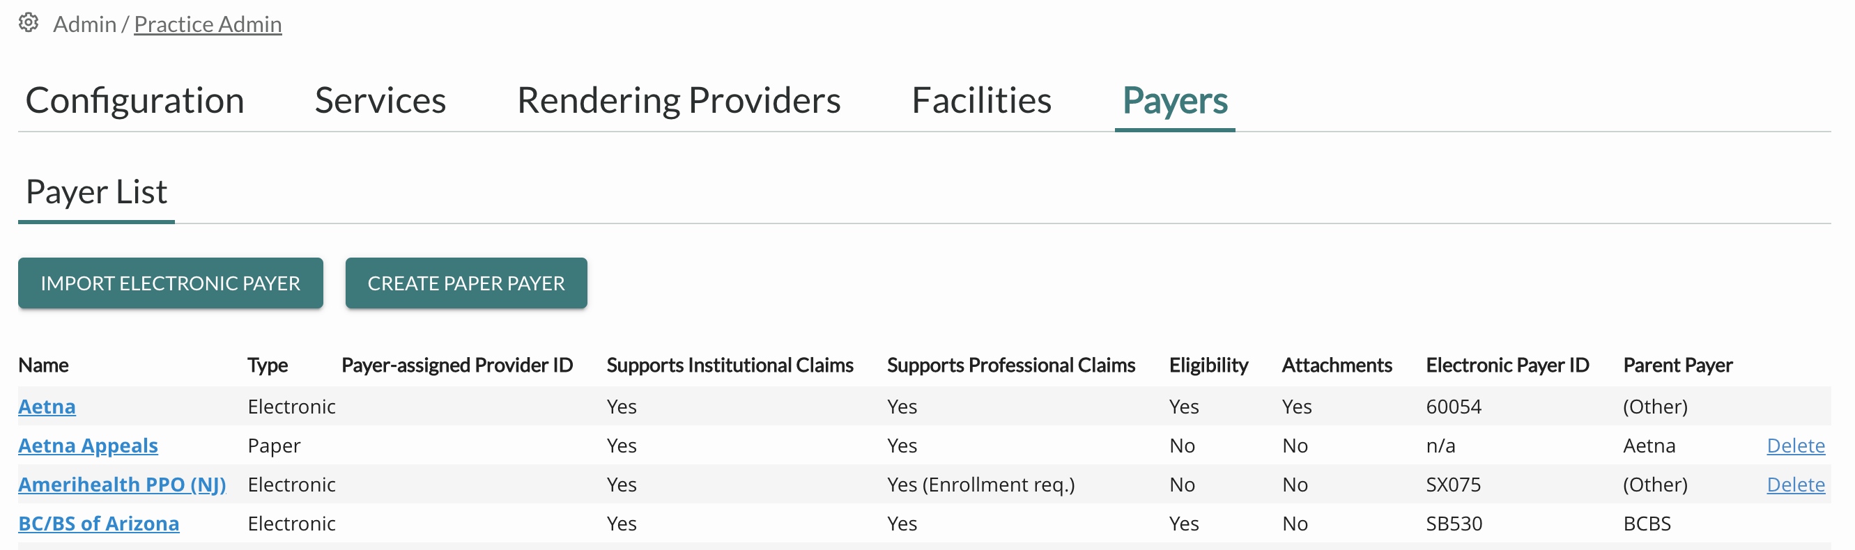Delete the Aetna Appeals payer
Screen dimensions: 1855x550
point(1795,446)
